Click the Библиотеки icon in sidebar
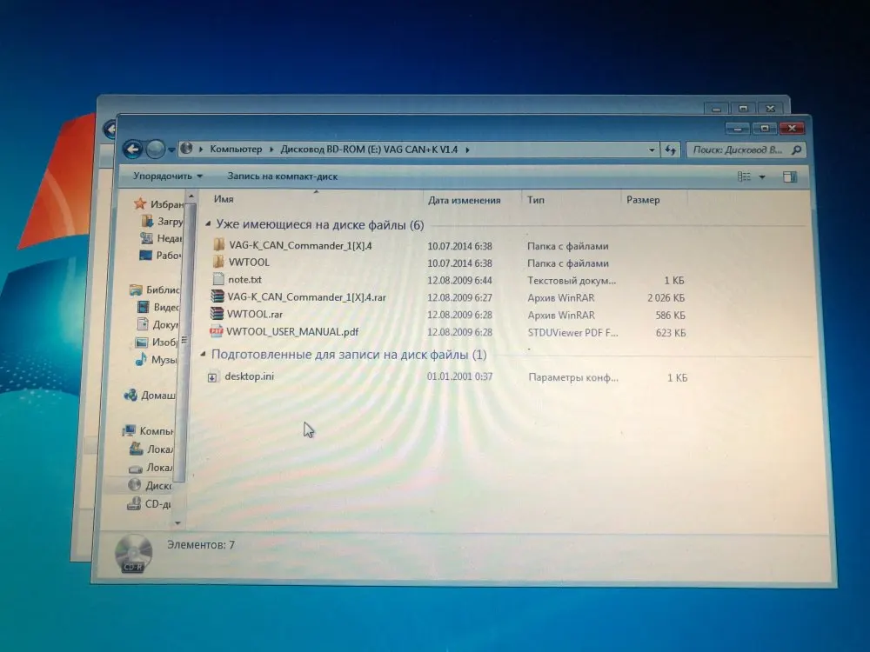This screenshot has width=870, height=652. tap(136, 289)
